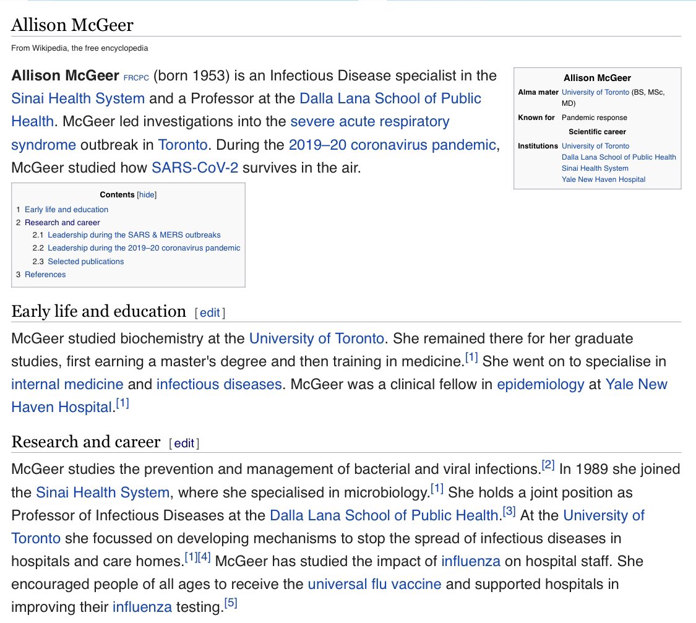Image resolution: width=696 pixels, height=623 pixels.
Task: Hide the Contents box
Action: click(147, 194)
